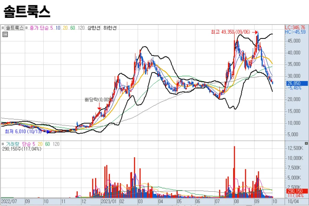Viewport: 309px width, 206px height.
Task: Click the LC:346.76 value
Action: click(x=295, y=27)
